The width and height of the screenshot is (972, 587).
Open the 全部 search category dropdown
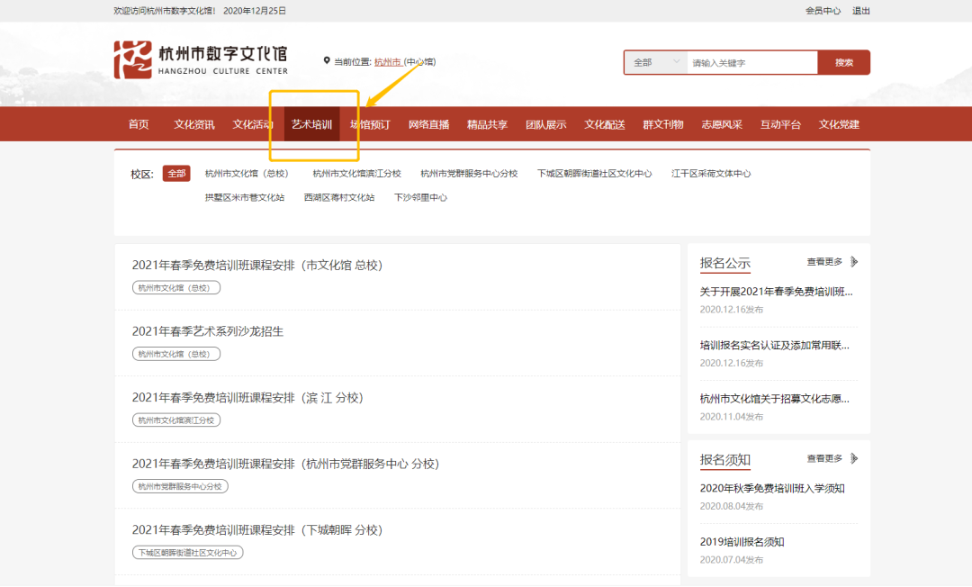[655, 63]
